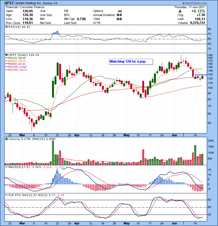Click the MACD histogram value -6.280

click(x=59, y=167)
